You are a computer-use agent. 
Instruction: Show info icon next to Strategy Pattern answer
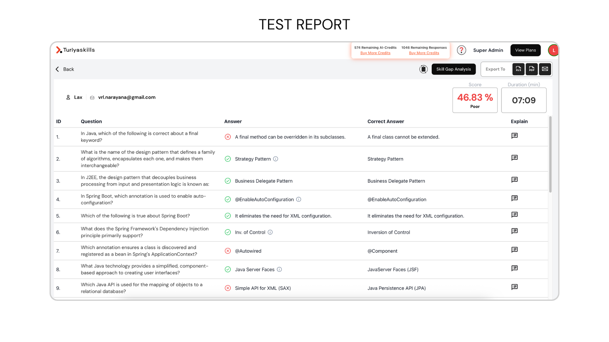click(276, 159)
